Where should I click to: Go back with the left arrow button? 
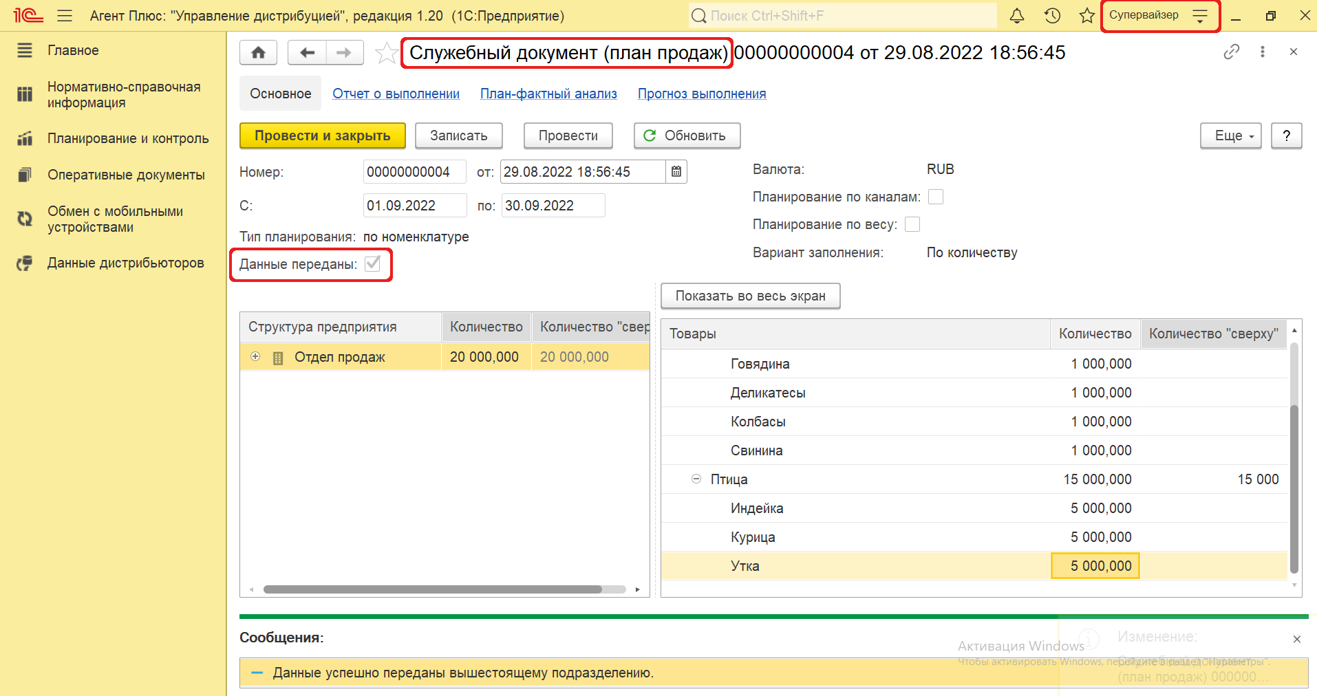(x=307, y=53)
